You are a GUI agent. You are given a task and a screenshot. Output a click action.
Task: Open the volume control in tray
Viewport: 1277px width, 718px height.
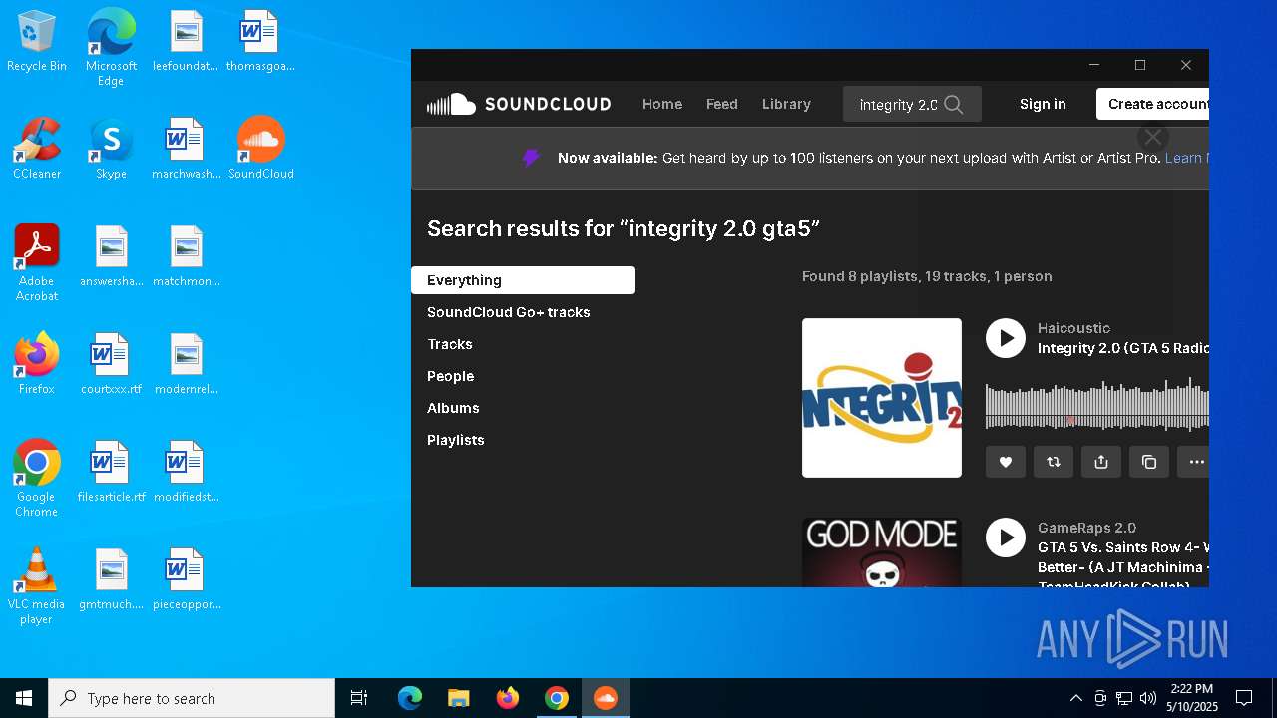[x=1148, y=698]
